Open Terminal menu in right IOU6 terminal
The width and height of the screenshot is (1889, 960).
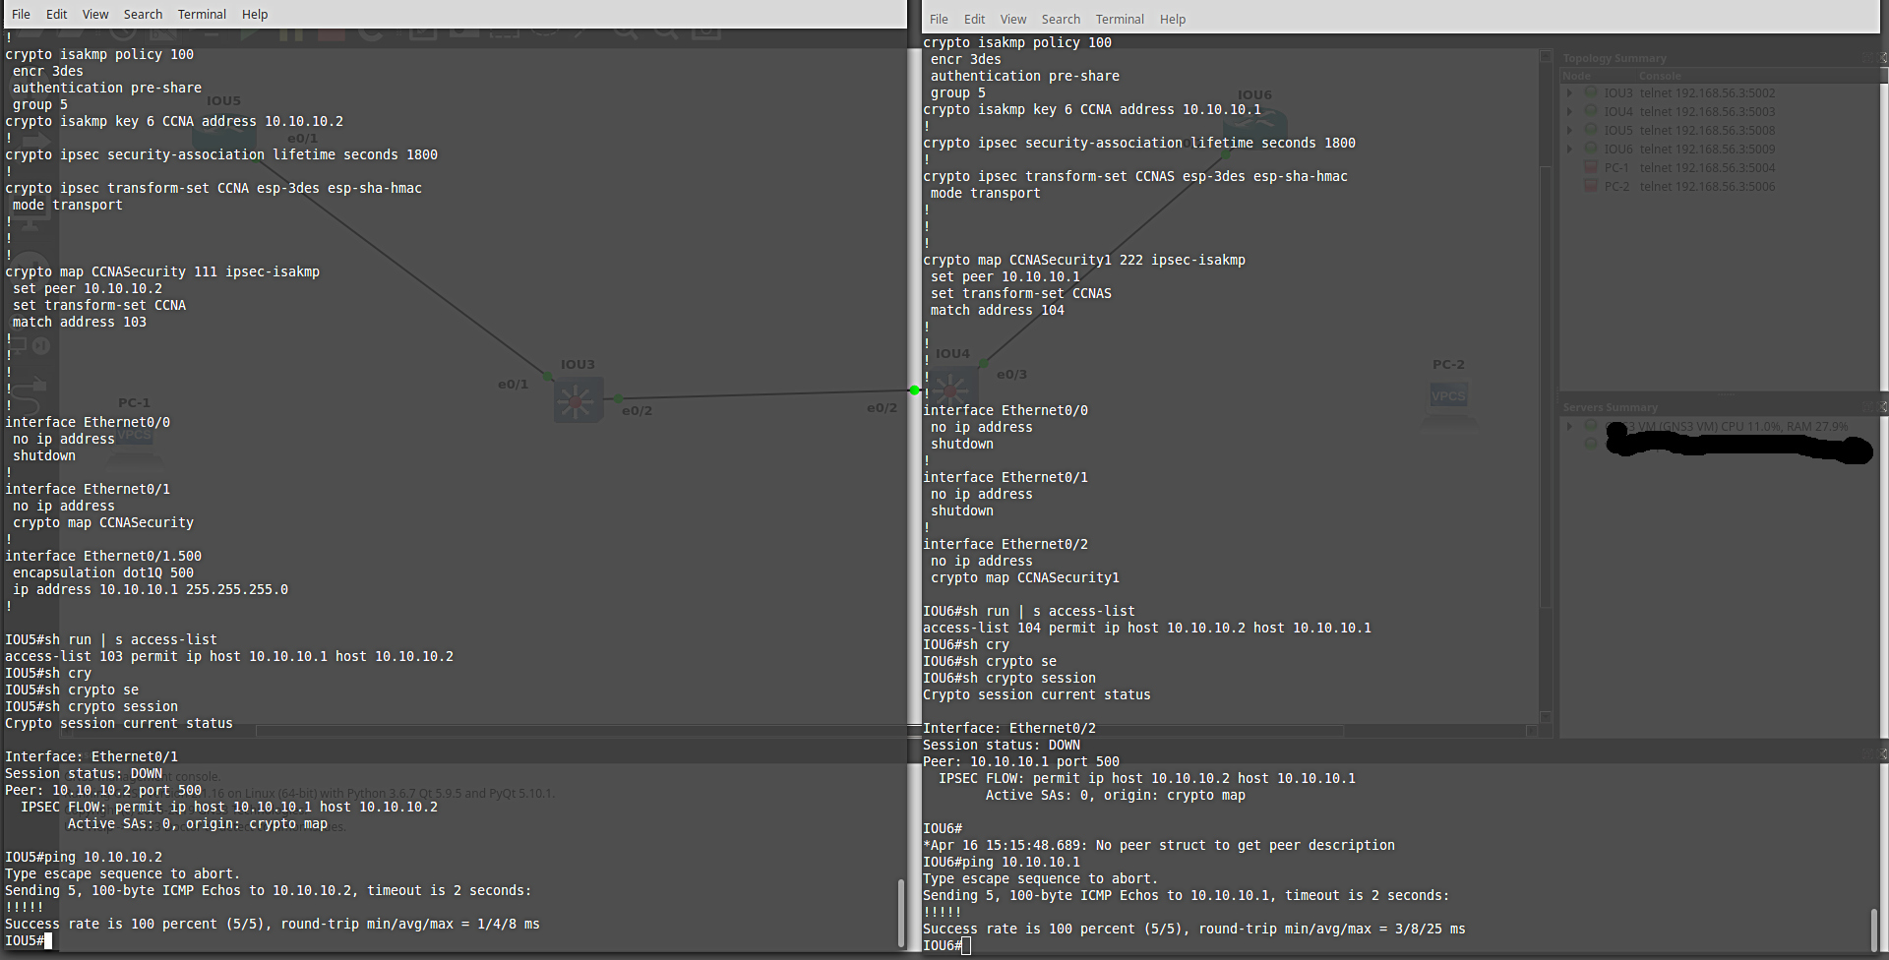(1120, 19)
